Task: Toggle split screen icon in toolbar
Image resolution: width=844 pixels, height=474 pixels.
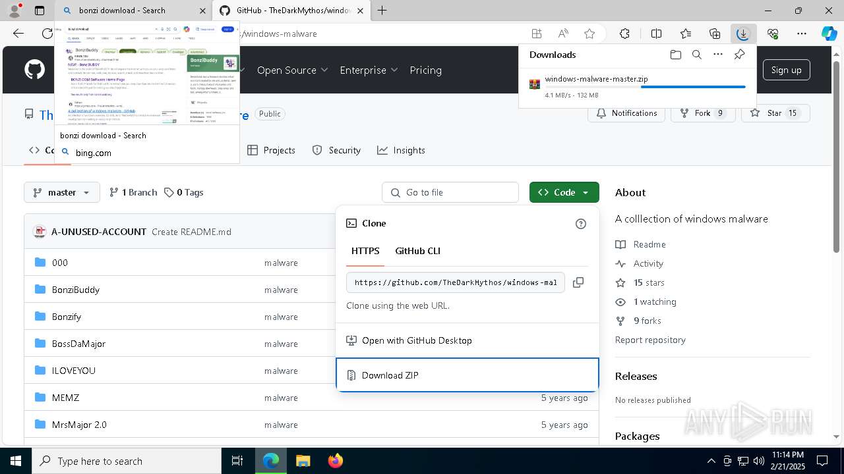Action: [656, 34]
